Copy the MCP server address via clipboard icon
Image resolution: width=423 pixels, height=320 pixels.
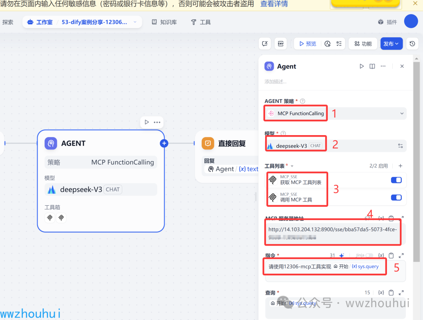click(x=391, y=218)
